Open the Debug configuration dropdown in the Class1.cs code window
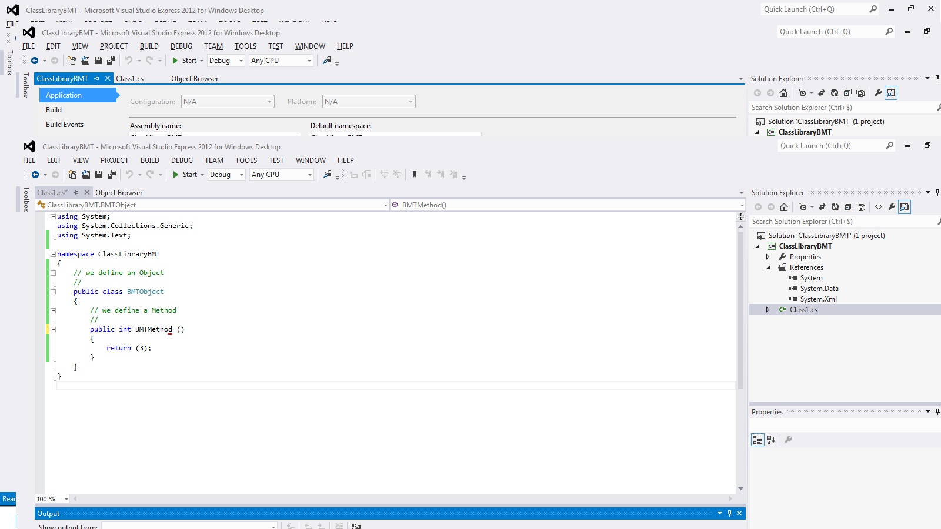This screenshot has width=941, height=529. [x=227, y=175]
